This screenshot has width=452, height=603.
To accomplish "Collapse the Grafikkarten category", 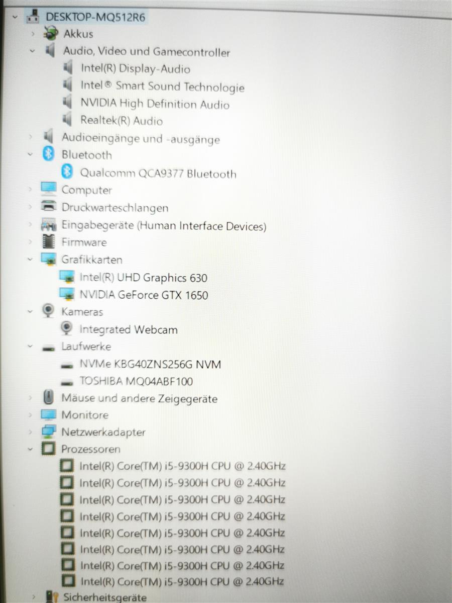I will coord(31,260).
